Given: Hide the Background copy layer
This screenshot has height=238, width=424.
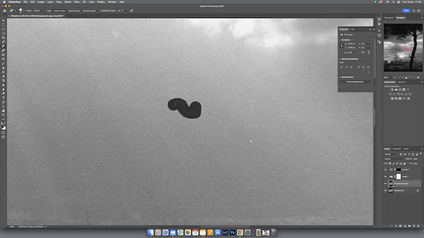Looking at the screenshot, I should point(386,184).
